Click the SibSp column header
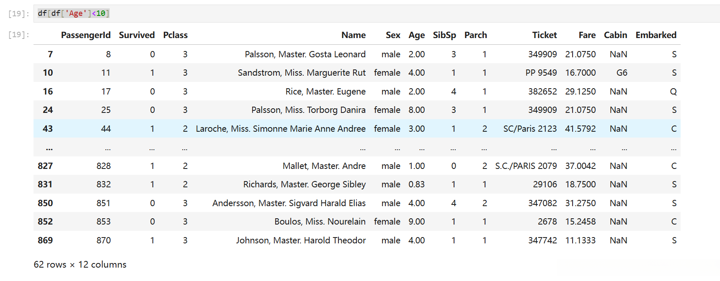 click(x=444, y=35)
